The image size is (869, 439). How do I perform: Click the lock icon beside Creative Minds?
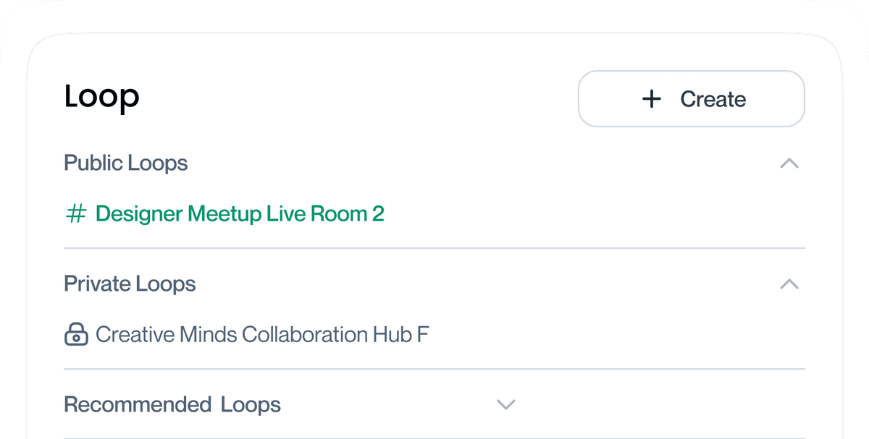click(76, 335)
